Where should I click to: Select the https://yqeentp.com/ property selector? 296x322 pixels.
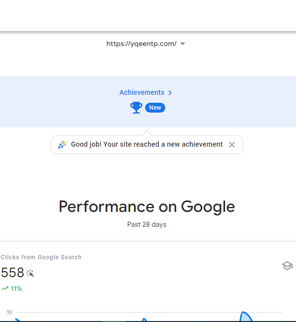tap(146, 43)
